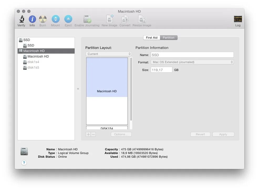Click the Verify microscope icon
This screenshot has width=259, height=190.
tap(22, 19)
